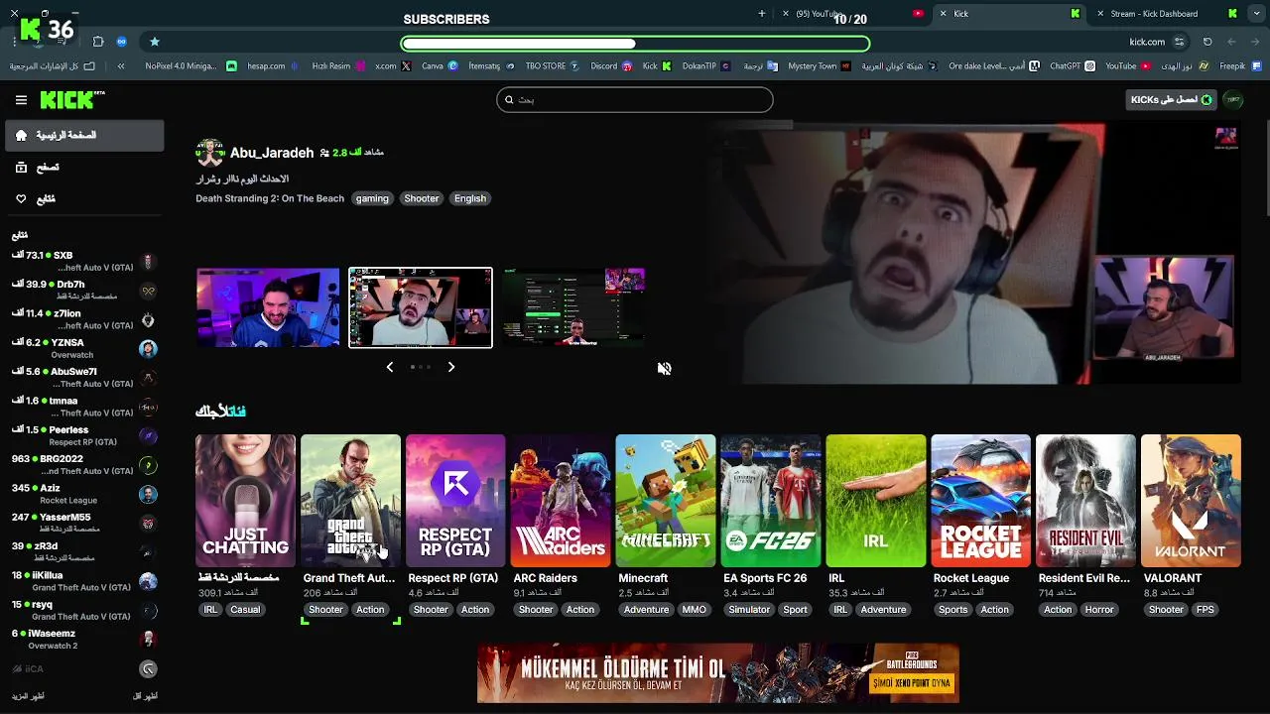The width and height of the screenshot is (1270, 714).
Task: Open SXB channel in the following list
Action: pyautogui.click(x=83, y=262)
